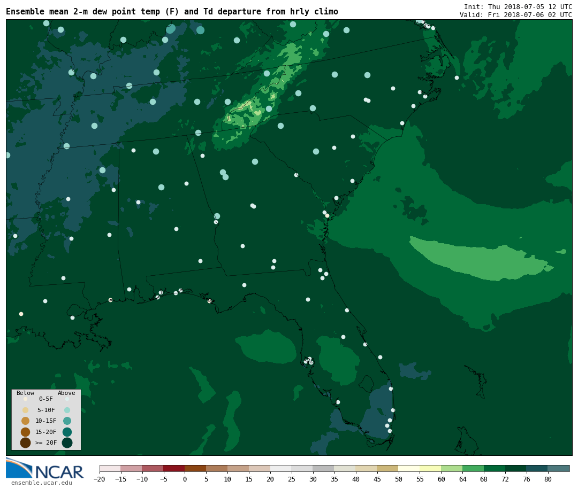Click the Above >= 20F darkest teal circle
The height and width of the screenshot is (489, 578).
67,443
